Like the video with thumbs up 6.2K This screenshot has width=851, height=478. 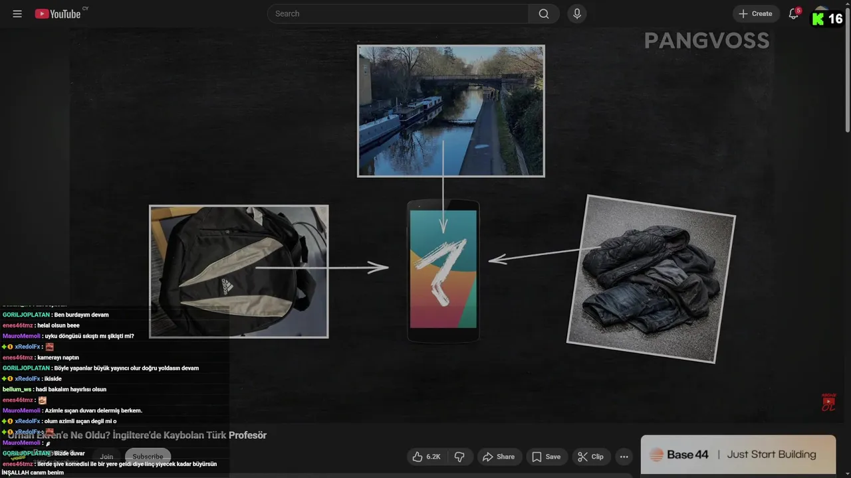click(426, 457)
